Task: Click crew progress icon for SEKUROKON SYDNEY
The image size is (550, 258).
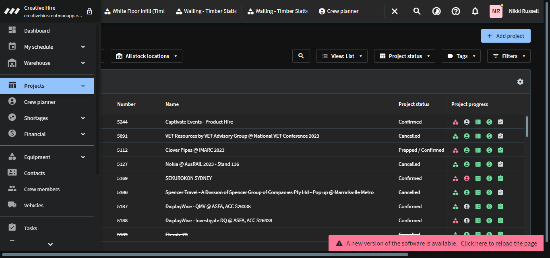Action: [467, 178]
